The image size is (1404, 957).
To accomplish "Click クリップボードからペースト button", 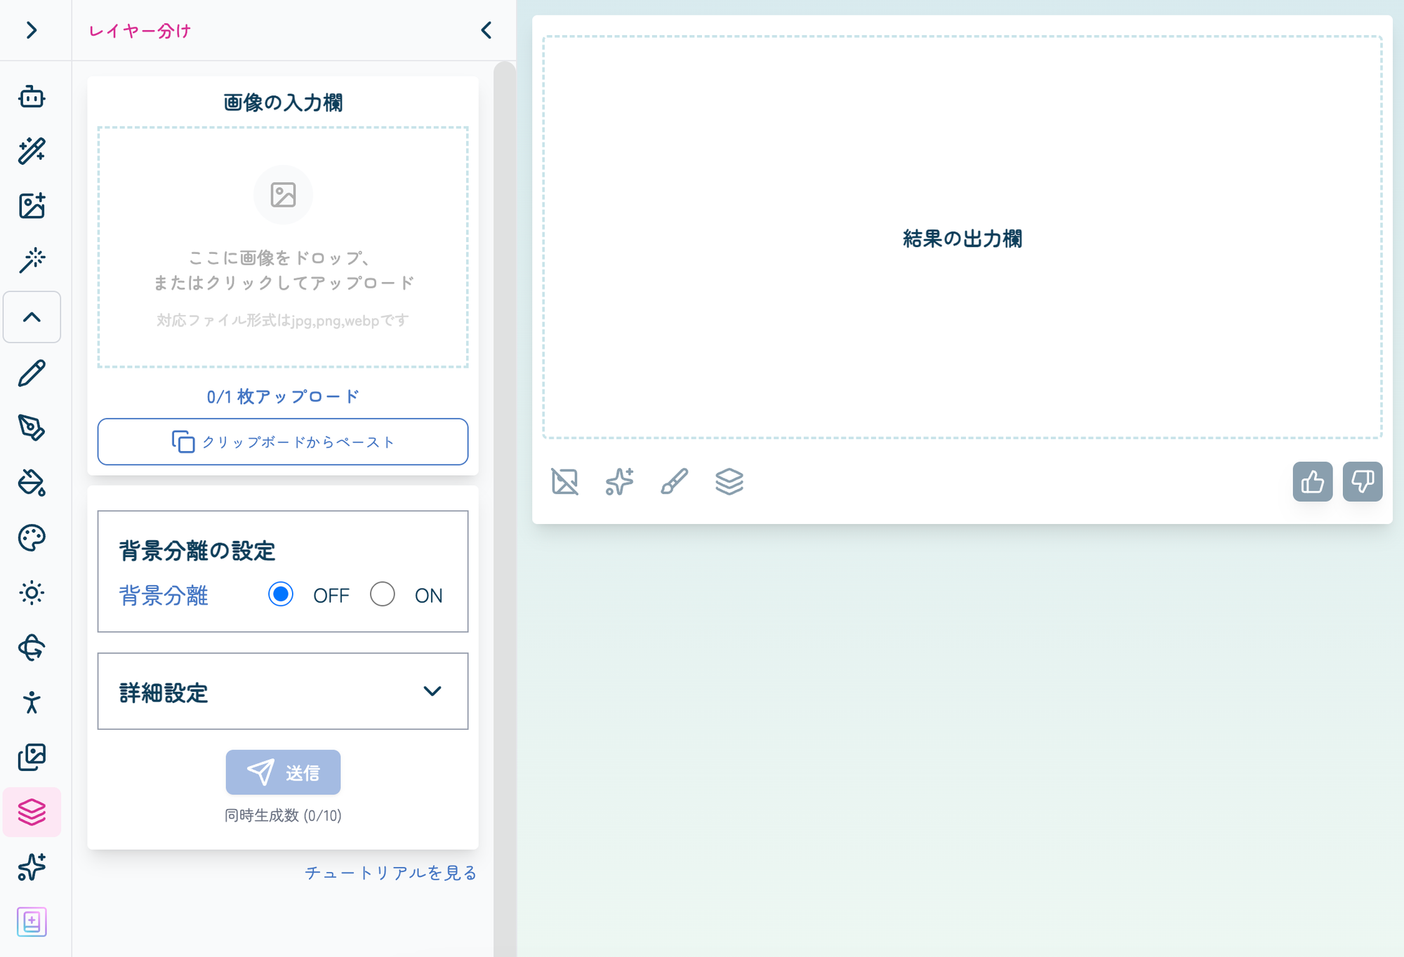I will 282,442.
